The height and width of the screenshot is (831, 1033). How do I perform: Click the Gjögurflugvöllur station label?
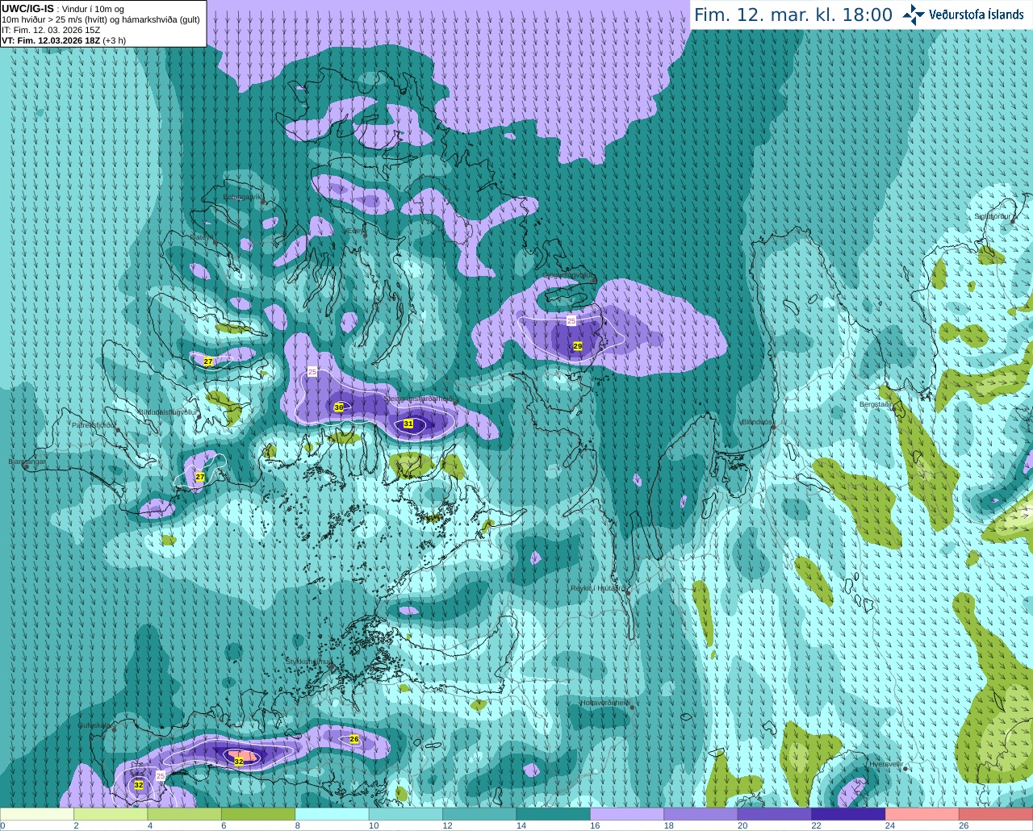point(569,277)
